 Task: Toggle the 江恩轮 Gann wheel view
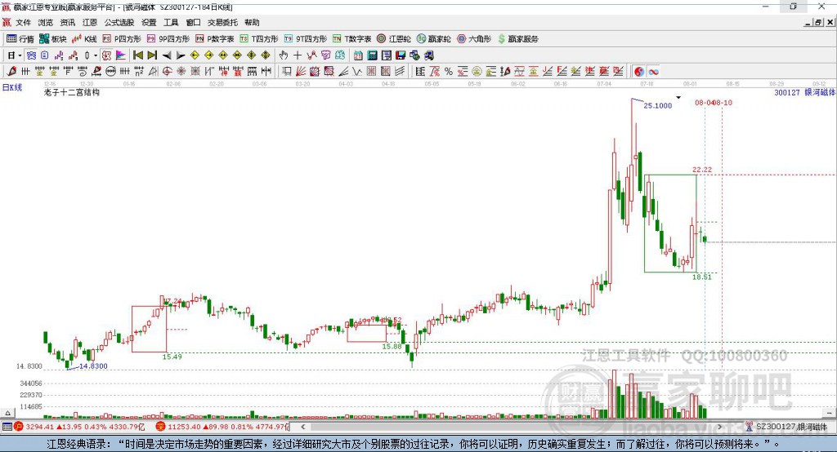point(396,38)
